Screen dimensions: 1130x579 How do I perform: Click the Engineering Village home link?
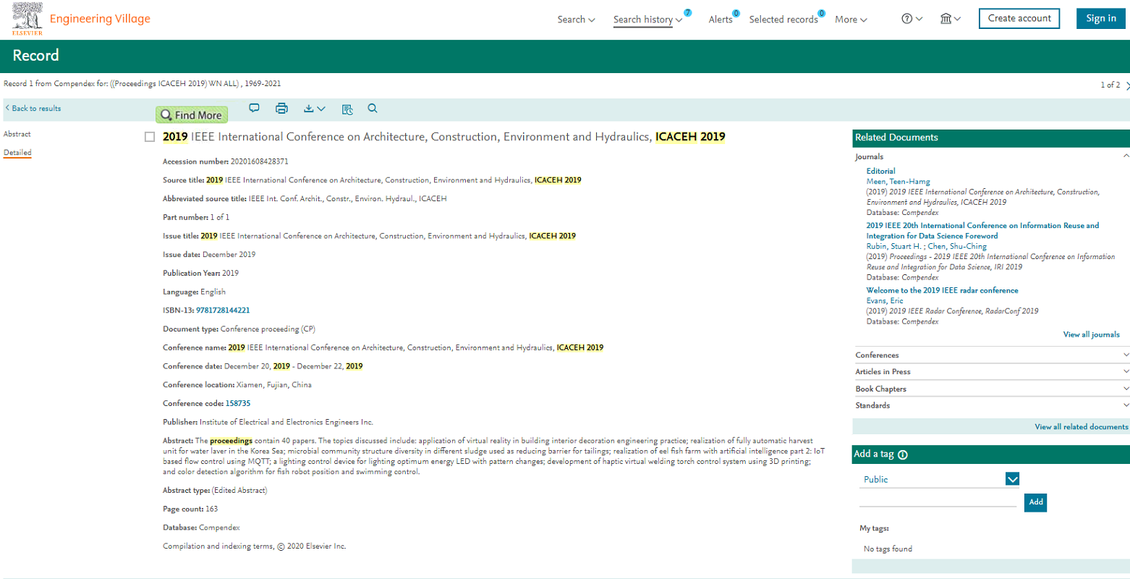point(100,19)
